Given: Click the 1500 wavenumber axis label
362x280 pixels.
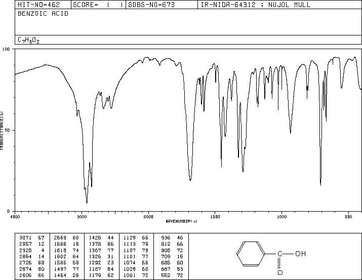Looking at the screenshot, I should point(215,217).
